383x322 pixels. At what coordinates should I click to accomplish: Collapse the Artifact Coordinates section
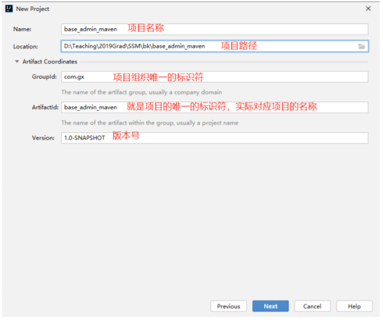(x=17, y=61)
